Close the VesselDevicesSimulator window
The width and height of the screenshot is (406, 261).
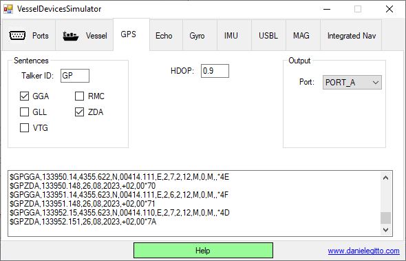point(389,9)
